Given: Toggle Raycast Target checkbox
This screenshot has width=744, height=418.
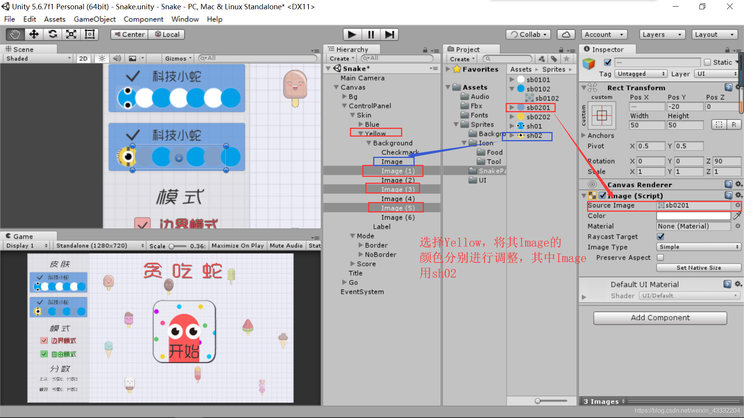Looking at the screenshot, I should point(661,236).
